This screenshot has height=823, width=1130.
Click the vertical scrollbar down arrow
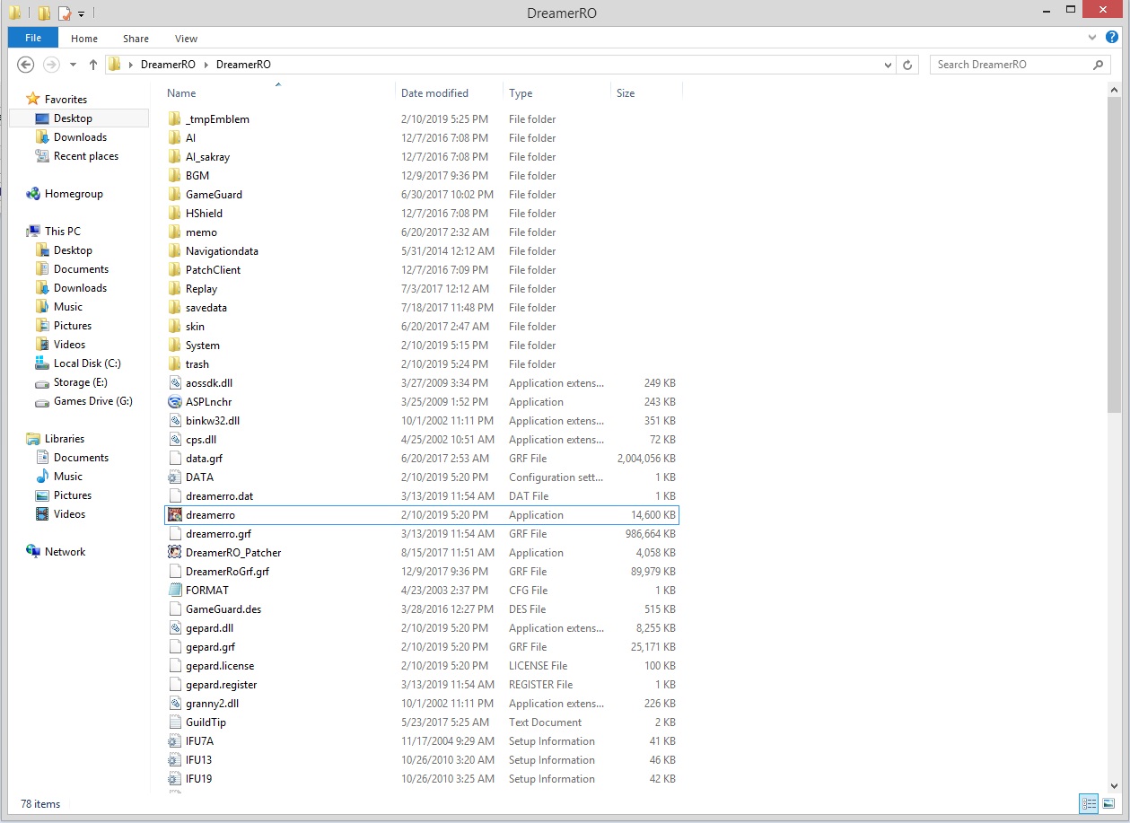(x=1114, y=786)
